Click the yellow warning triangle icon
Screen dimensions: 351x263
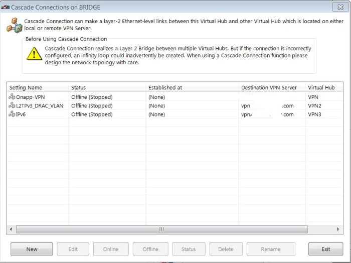pyautogui.click(x=34, y=54)
